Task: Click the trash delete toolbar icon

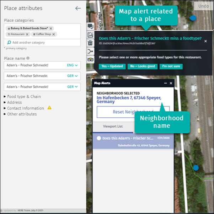Action: tap(90, 43)
